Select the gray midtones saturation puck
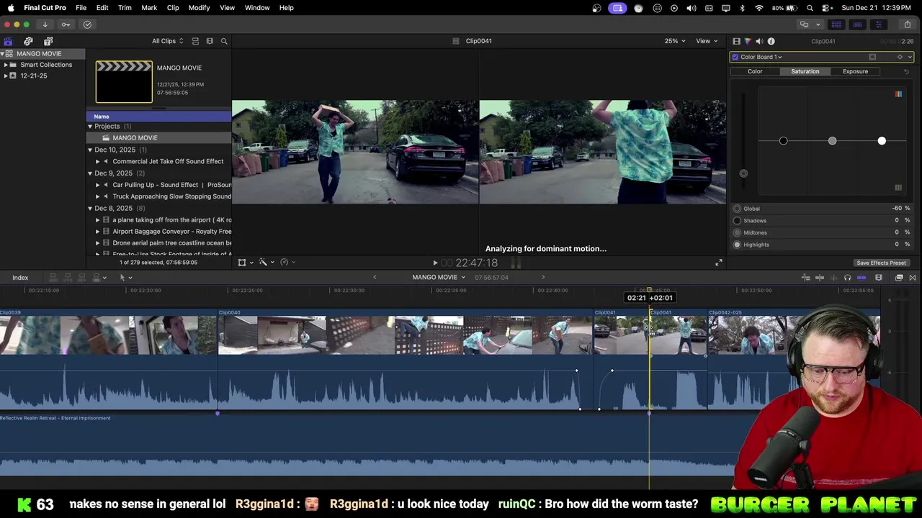Viewport: 922px width, 518px height. pos(833,141)
